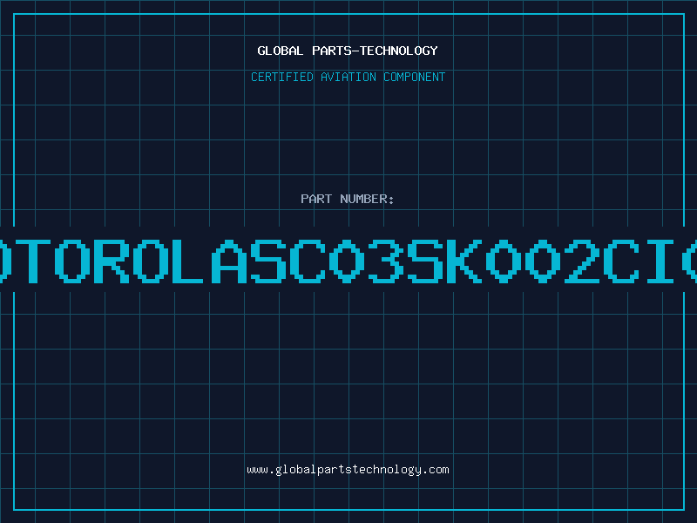
Task: Click the slashed zero between R and L
Action: click(x=151, y=261)
